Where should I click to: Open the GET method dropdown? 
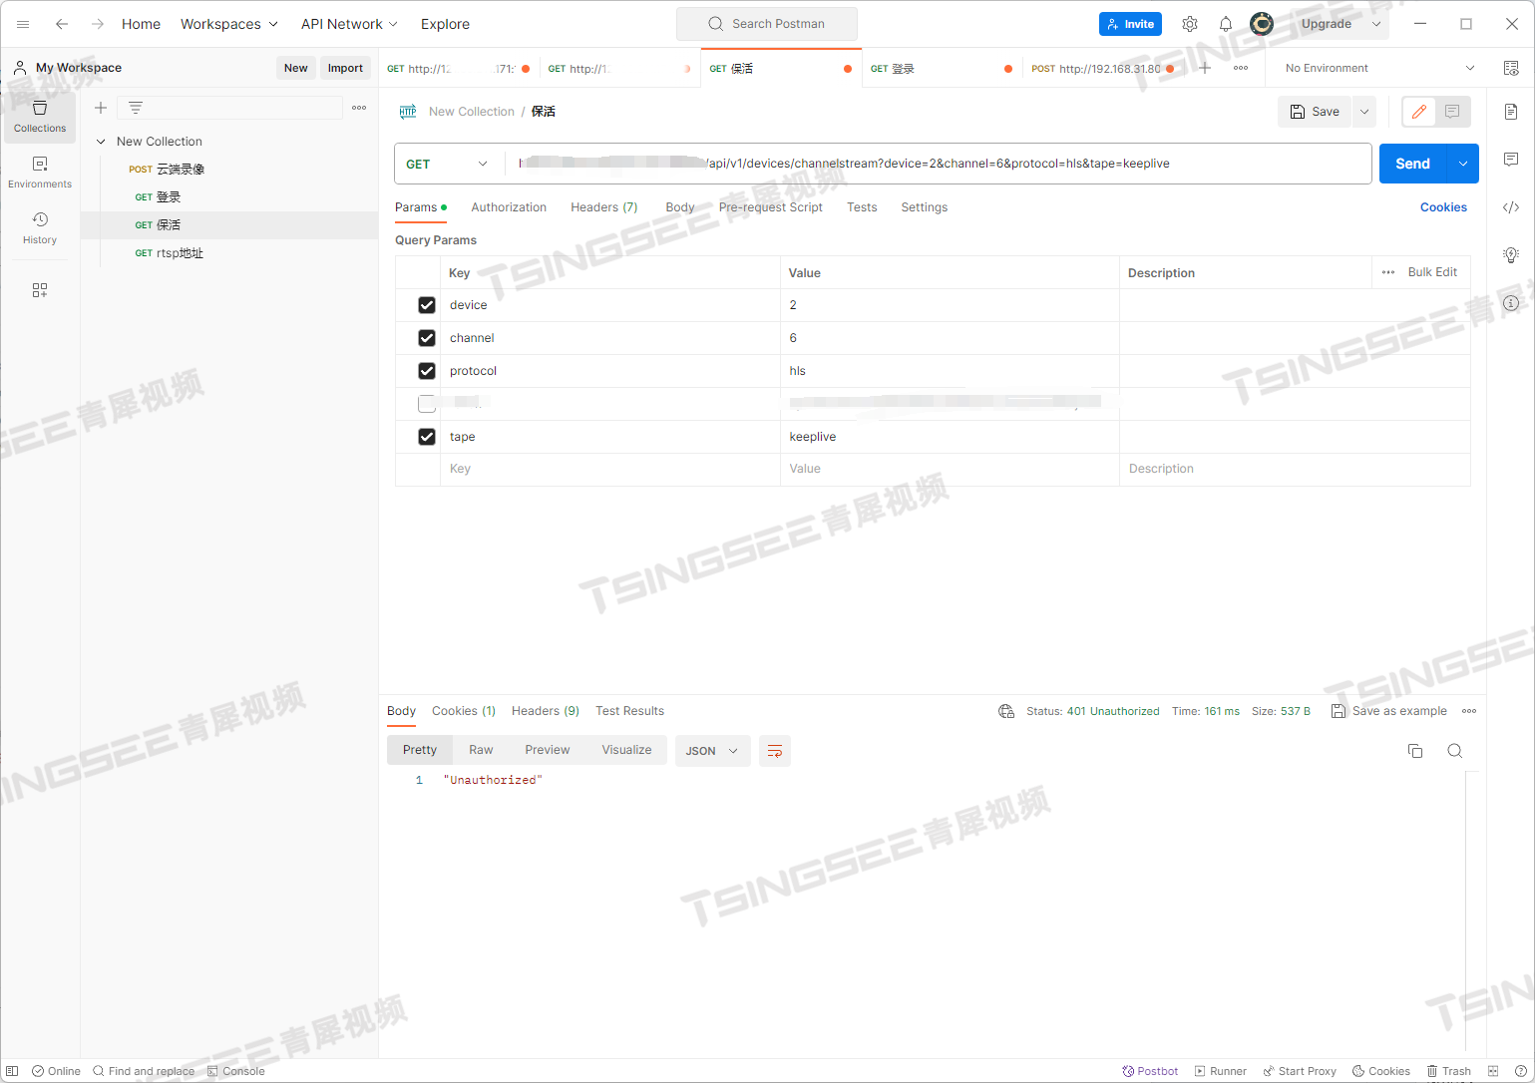point(449,164)
